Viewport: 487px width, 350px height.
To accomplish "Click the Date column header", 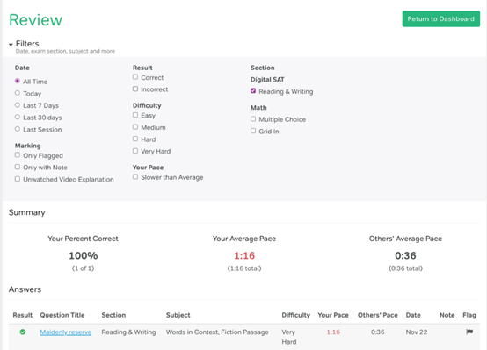I will (x=413, y=315).
